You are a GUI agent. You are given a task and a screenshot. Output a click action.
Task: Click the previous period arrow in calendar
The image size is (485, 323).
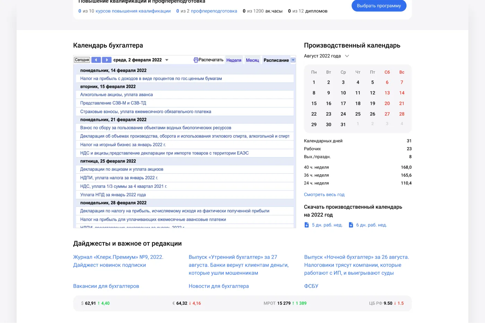(96, 60)
